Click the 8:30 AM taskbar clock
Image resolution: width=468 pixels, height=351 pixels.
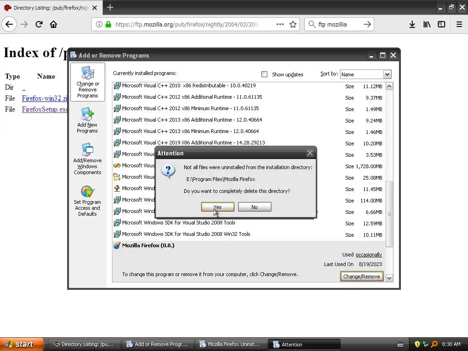coord(451,344)
